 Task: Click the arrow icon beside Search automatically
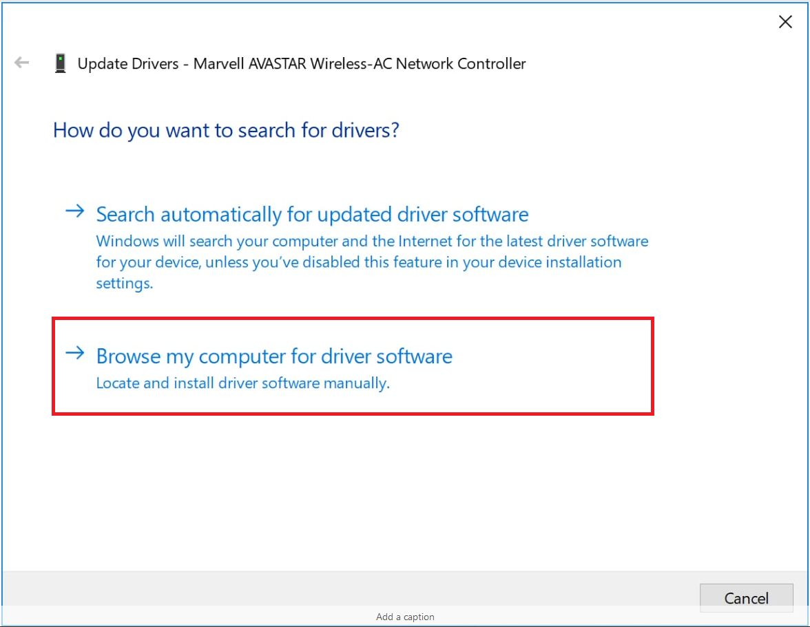click(75, 211)
